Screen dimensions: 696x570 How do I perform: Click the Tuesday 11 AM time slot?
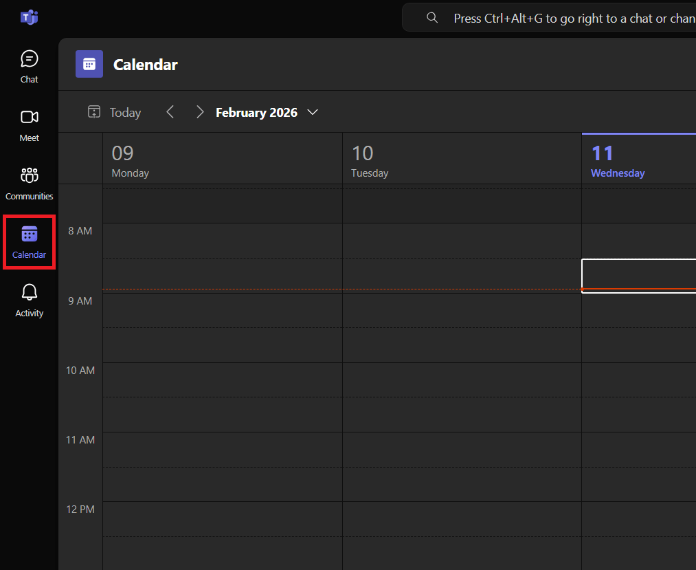click(461, 449)
